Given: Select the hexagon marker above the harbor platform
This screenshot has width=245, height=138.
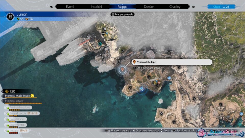Looking at the screenshot, I should [118, 61].
